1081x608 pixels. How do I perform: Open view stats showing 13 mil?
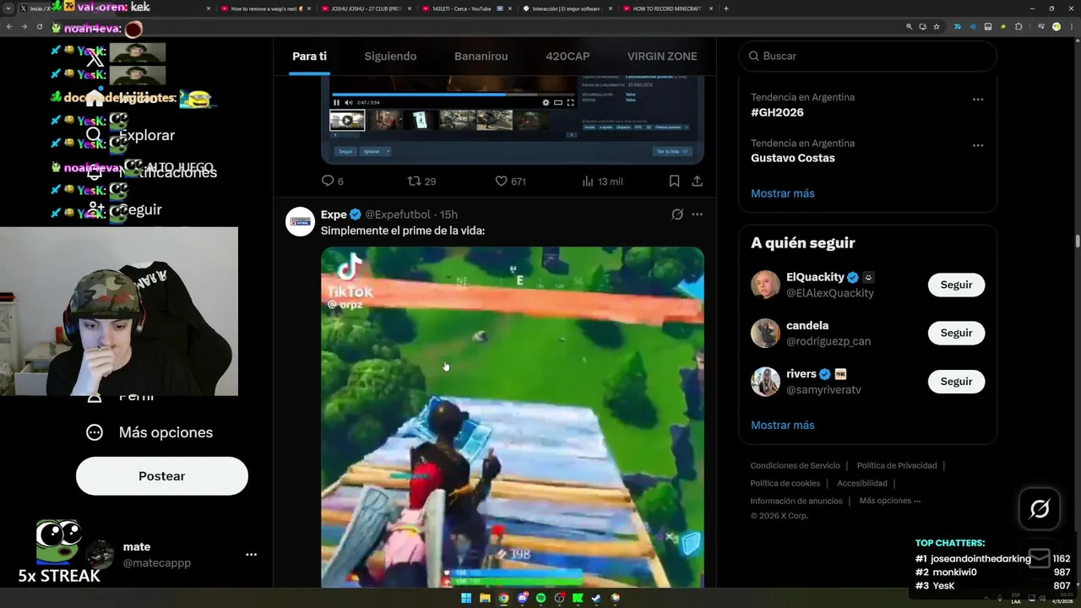(603, 181)
